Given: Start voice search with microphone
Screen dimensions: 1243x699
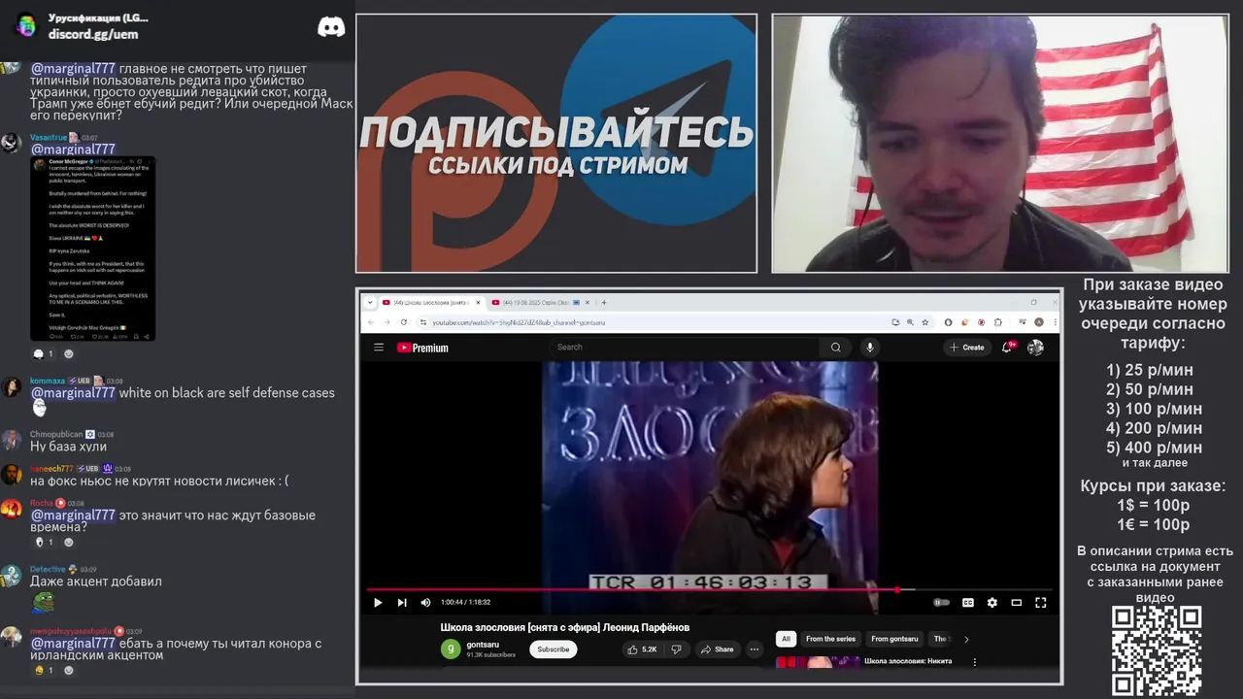Looking at the screenshot, I should 870,347.
